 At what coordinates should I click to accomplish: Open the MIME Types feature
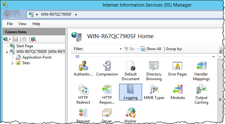(x=154, y=92)
